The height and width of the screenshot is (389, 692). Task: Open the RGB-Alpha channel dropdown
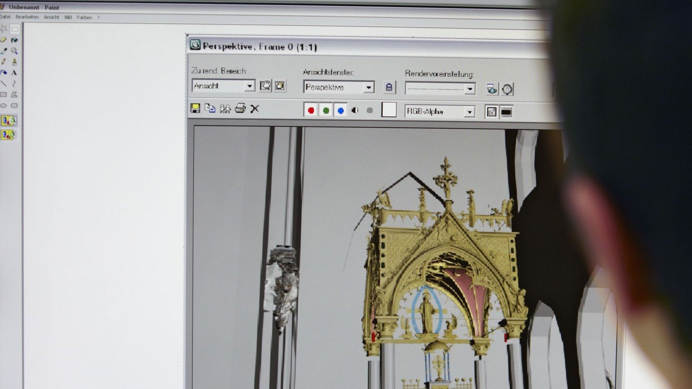point(469,111)
